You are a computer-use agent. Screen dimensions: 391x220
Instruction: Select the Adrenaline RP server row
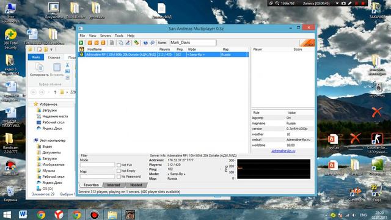click(x=164, y=54)
